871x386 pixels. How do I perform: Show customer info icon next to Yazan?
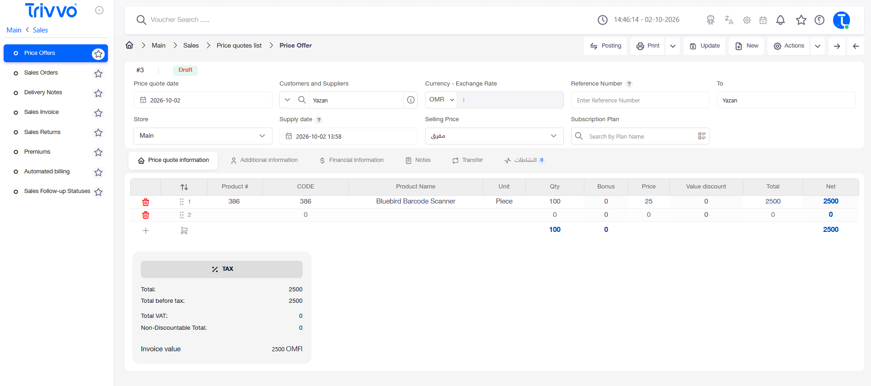coord(411,100)
